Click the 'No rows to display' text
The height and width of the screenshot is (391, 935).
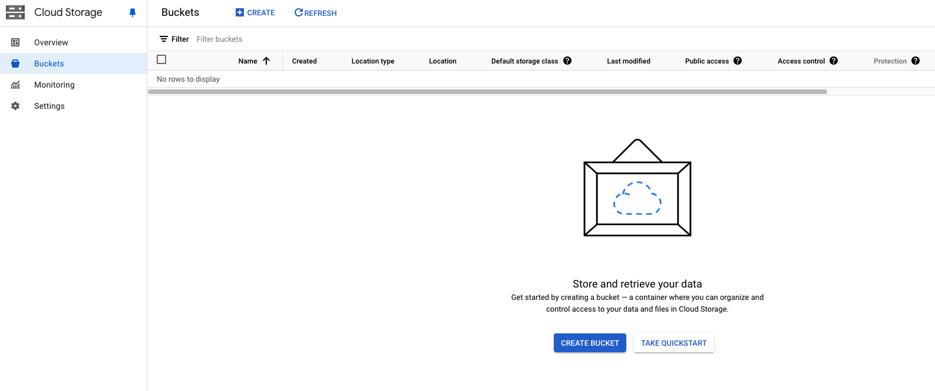point(189,79)
